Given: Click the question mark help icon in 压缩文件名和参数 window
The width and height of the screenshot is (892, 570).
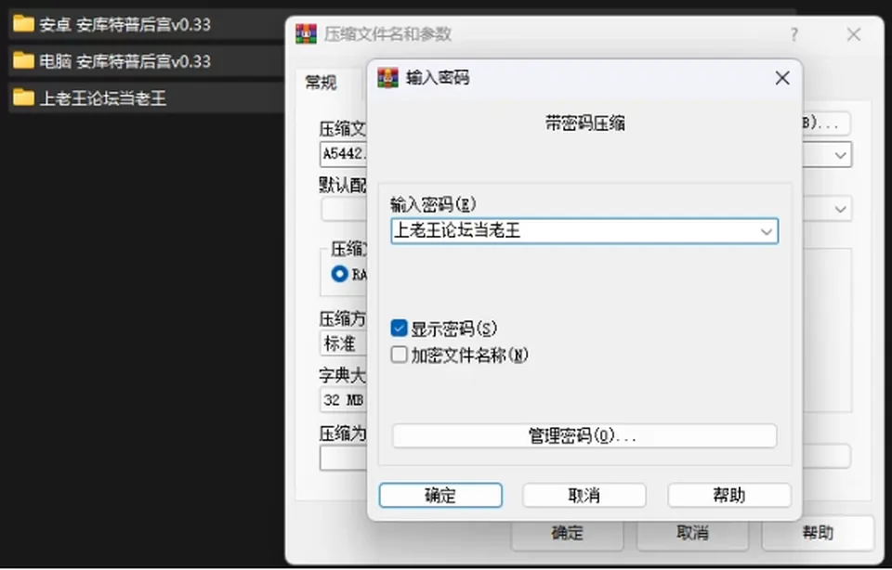Looking at the screenshot, I should point(794,34).
